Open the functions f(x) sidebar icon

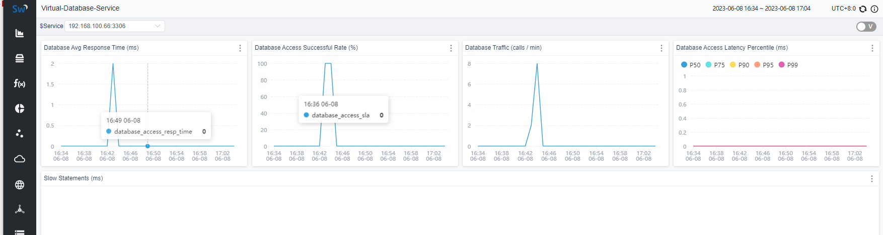point(20,83)
